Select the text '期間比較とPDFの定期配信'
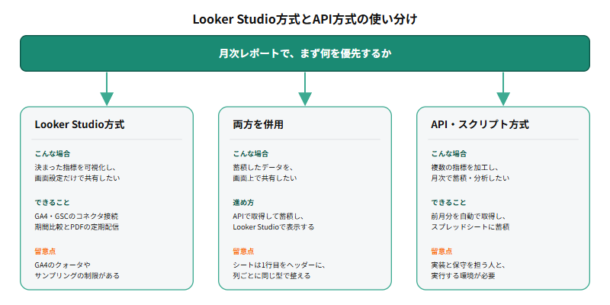This screenshot has height=305, width=610. tap(77, 227)
